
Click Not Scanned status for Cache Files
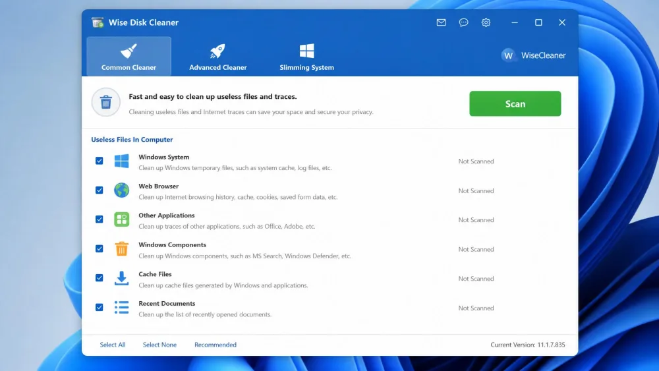click(476, 279)
